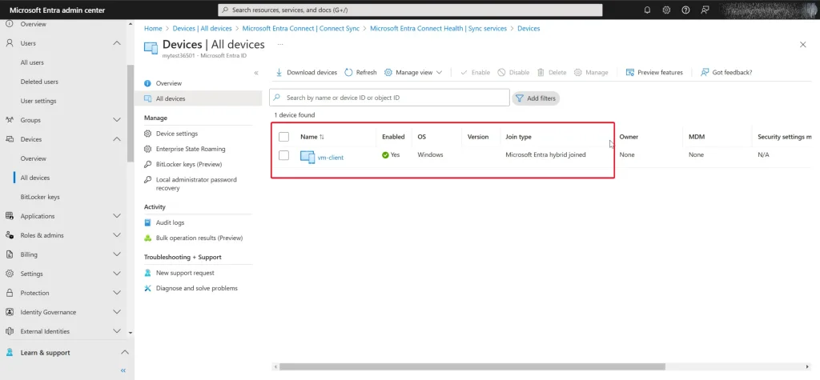Open Sync services breadcrumb link

pyautogui.click(x=438, y=29)
